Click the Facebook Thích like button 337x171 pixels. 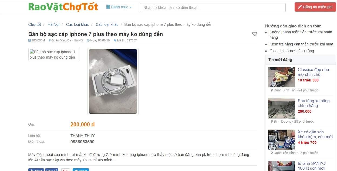(36, 170)
